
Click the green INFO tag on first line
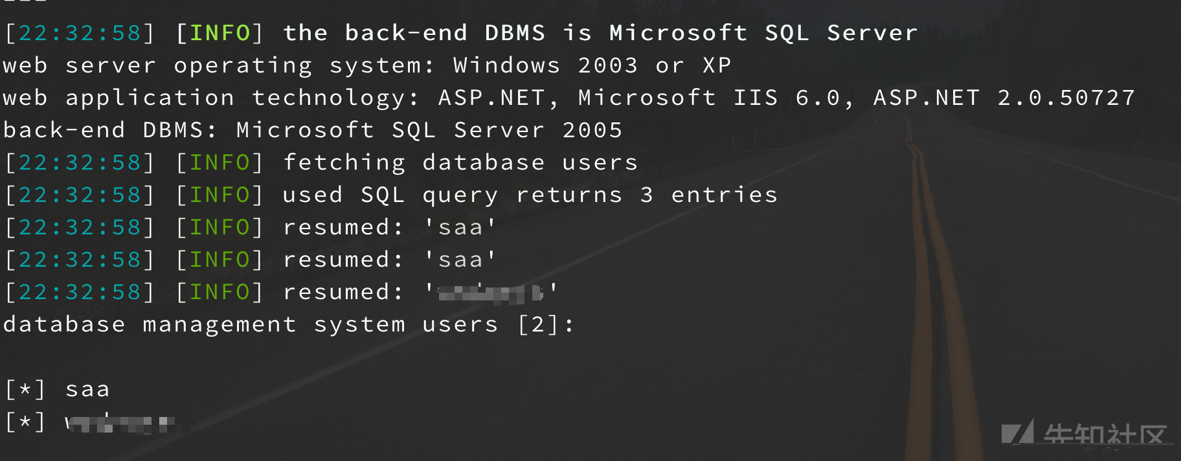tap(220, 32)
